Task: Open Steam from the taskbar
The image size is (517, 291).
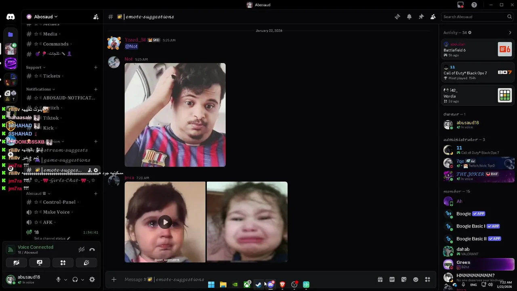Action: coord(258,285)
